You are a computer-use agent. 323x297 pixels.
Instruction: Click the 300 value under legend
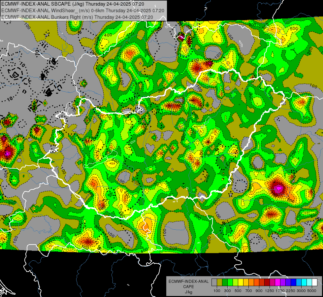pos(227,291)
